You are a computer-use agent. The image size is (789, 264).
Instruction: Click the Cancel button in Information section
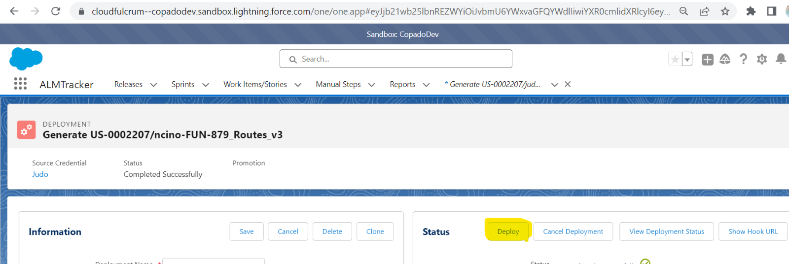(288, 231)
